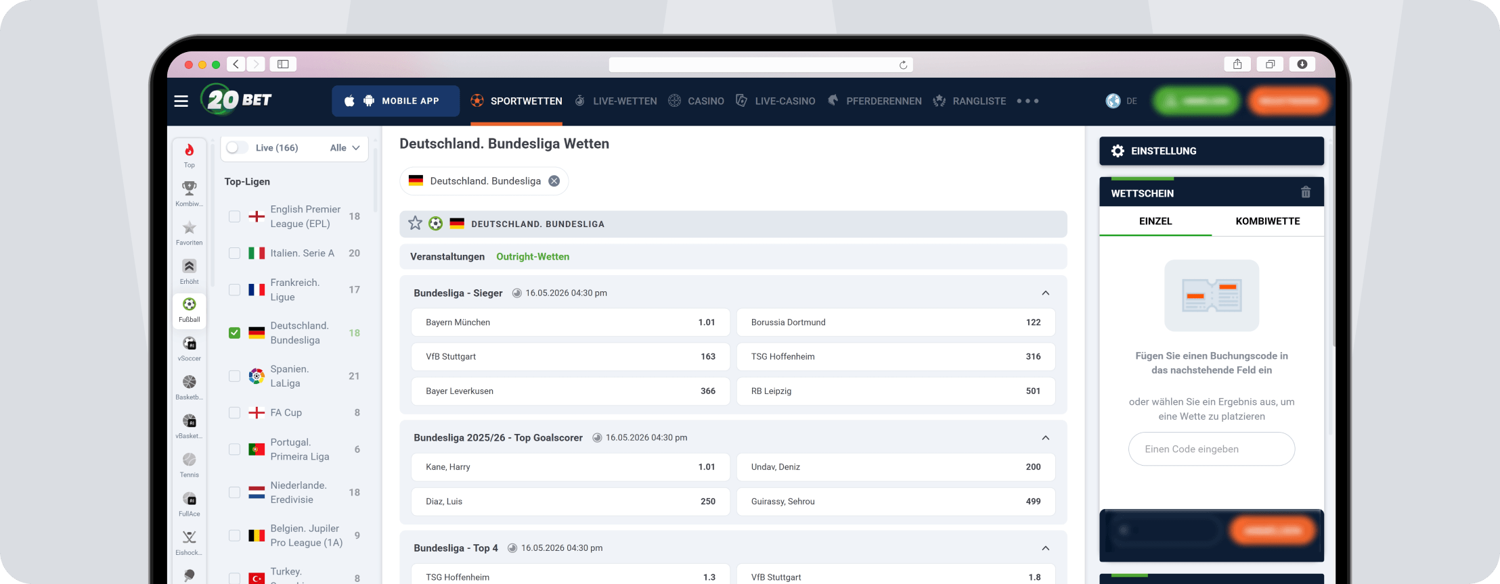Open the RANGLISTE tab
The height and width of the screenshot is (584, 1500).
click(969, 101)
